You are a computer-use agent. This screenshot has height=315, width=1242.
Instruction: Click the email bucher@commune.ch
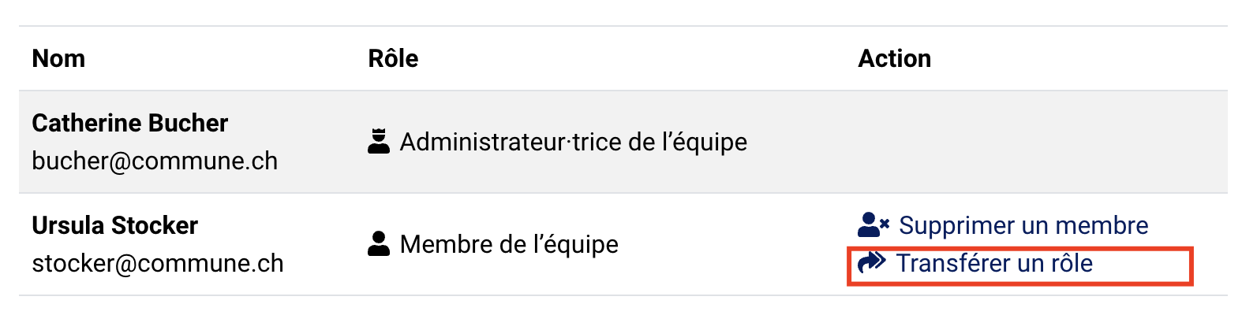click(x=155, y=161)
